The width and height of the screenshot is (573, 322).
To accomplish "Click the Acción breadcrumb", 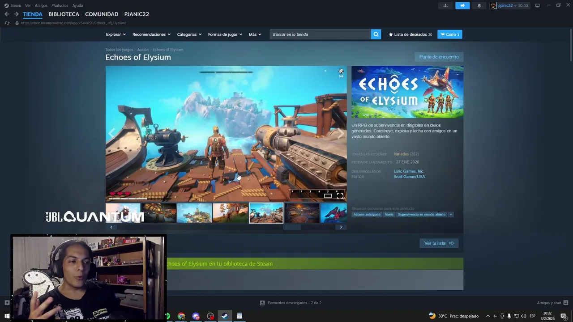I will [x=143, y=50].
